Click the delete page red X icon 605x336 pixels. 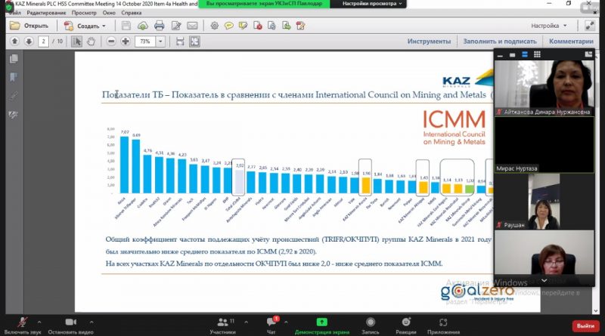(258, 26)
